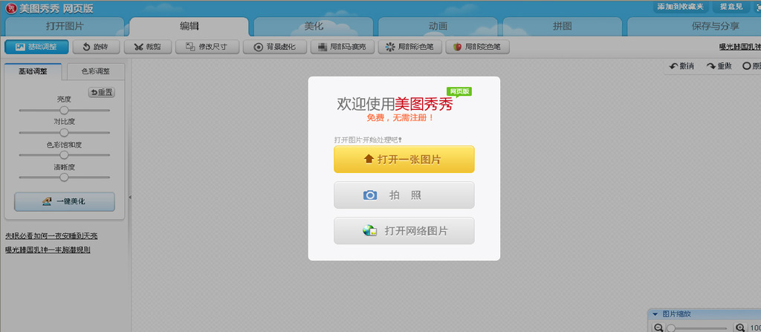Open the 曝光韩国 sidebar link
This screenshot has width=761, height=332.
[48, 250]
